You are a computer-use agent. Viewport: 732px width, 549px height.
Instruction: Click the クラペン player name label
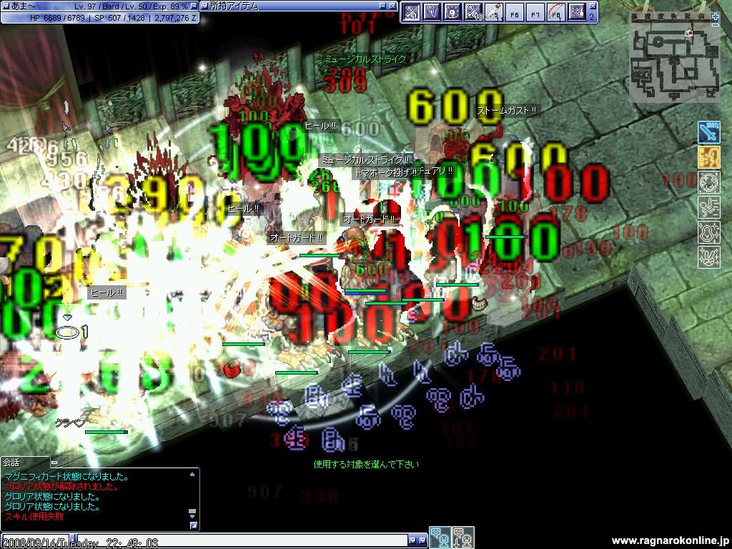click(71, 423)
